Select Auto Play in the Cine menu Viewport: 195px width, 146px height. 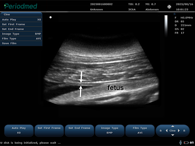(x=21, y=20)
